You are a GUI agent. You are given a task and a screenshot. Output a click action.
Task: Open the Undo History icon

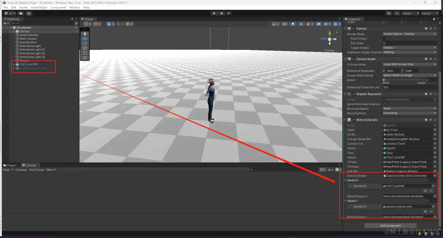tap(389, 13)
